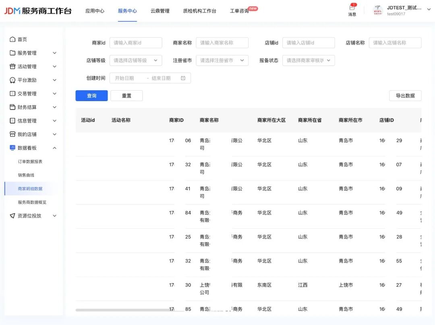Image resolution: width=435 pixels, height=325 pixels.
Task: Focus the 商家id input field
Action: pos(136,43)
